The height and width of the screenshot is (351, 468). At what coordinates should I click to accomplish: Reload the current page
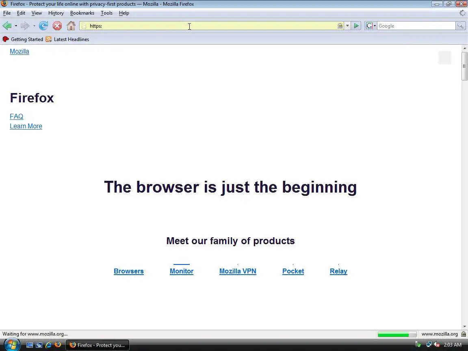[43, 26]
